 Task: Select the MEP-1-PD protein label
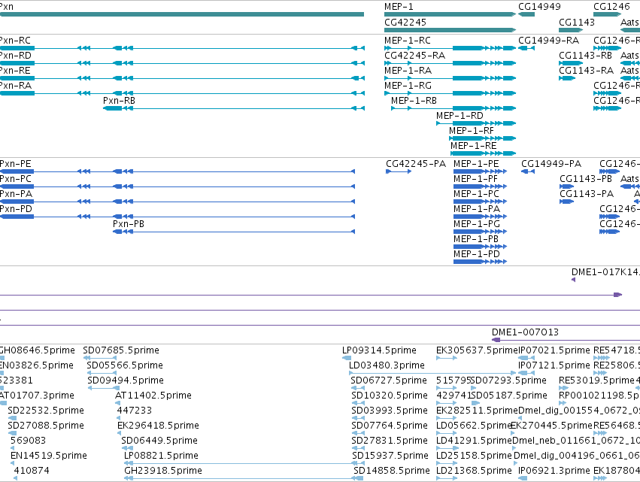(x=477, y=254)
